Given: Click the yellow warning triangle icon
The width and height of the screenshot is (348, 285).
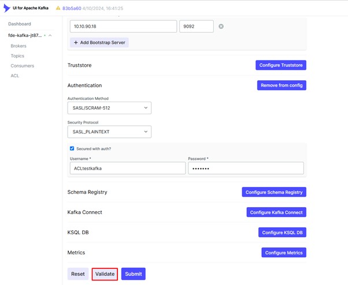Looking at the screenshot, I should [x=58, y=8].
